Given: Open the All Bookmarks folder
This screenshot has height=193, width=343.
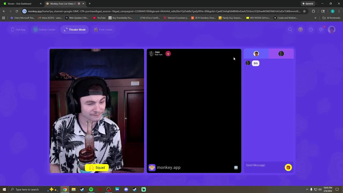Looking at the screenshot, I should [331, 18].
